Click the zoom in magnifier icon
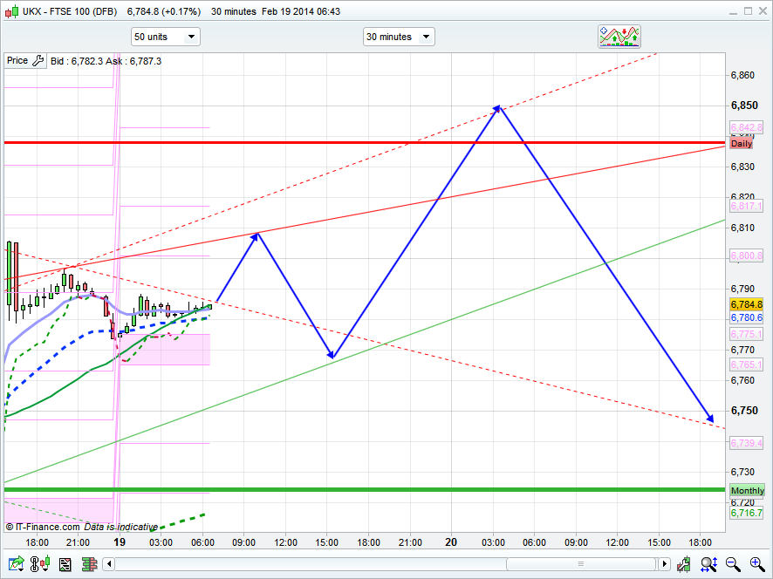The width and height of the screenshot is (773, 579). (x=756, y=564)
